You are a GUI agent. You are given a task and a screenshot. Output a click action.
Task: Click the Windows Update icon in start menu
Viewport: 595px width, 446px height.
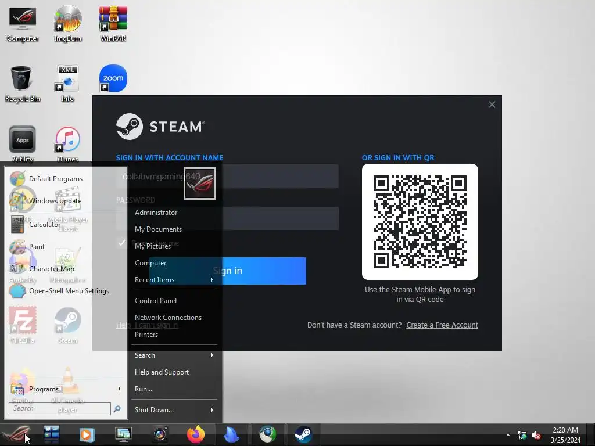point(17,200)
